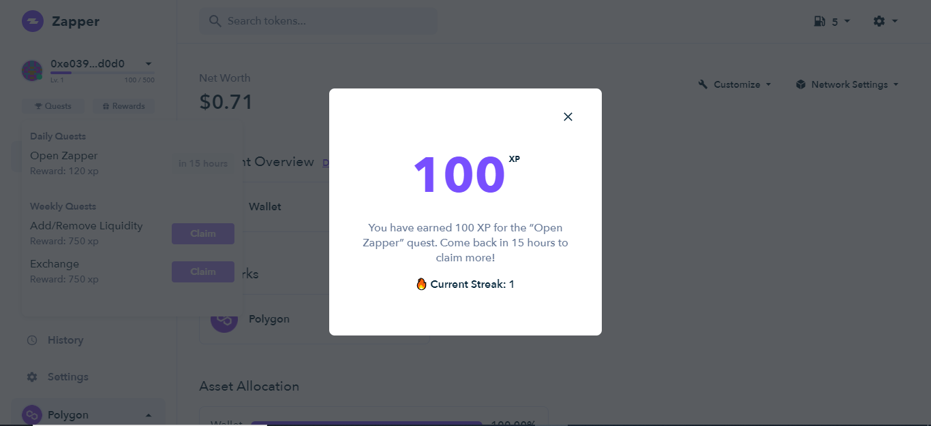Click the large 100 XP number
Screen dimensions: 931x426
459,176
